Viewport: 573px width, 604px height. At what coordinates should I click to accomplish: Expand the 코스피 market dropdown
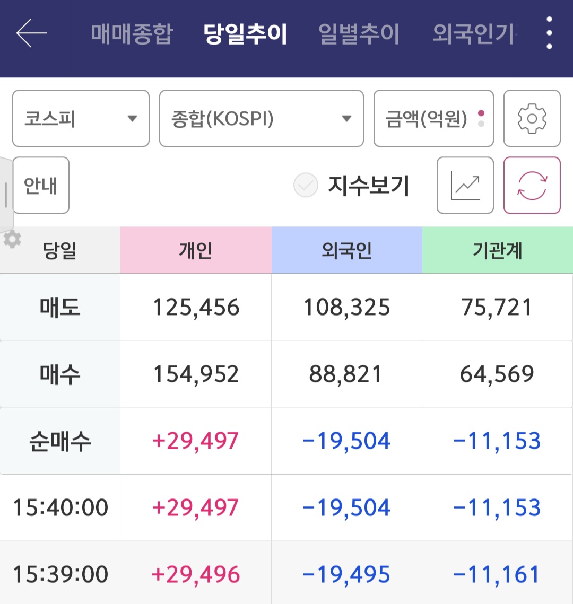point(81,118)
